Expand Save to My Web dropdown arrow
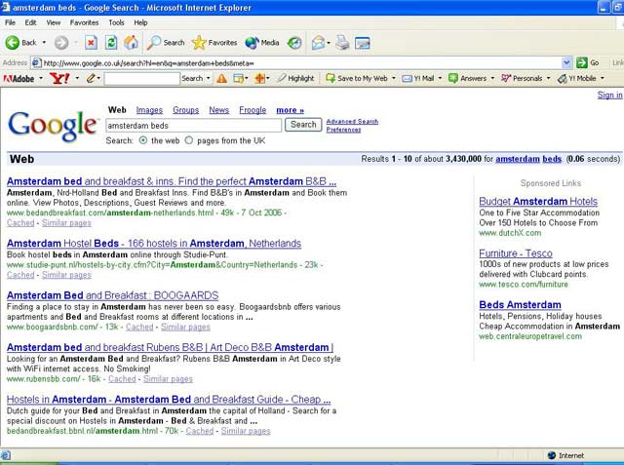 coord(394,78)
